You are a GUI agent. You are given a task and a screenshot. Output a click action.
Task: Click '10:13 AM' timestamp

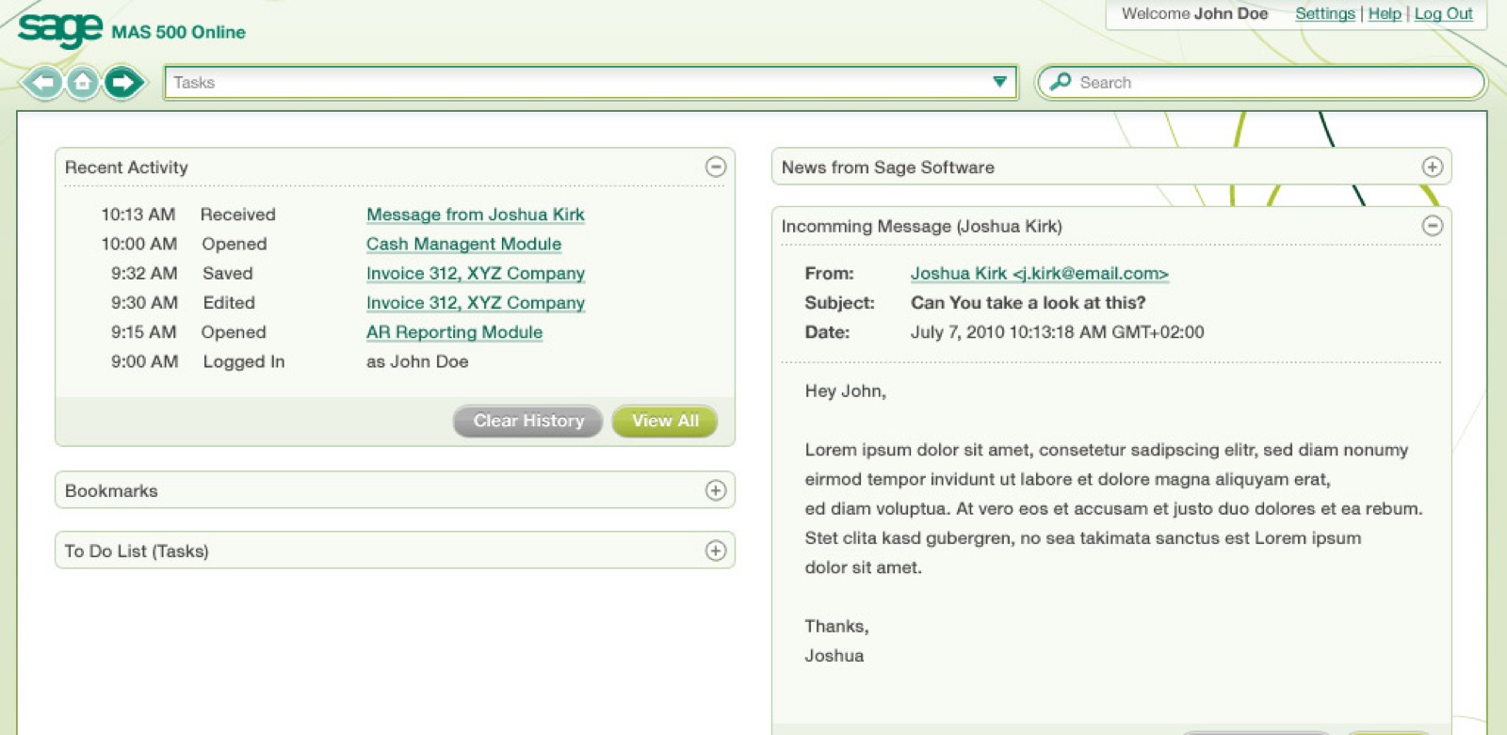[138, 215]
